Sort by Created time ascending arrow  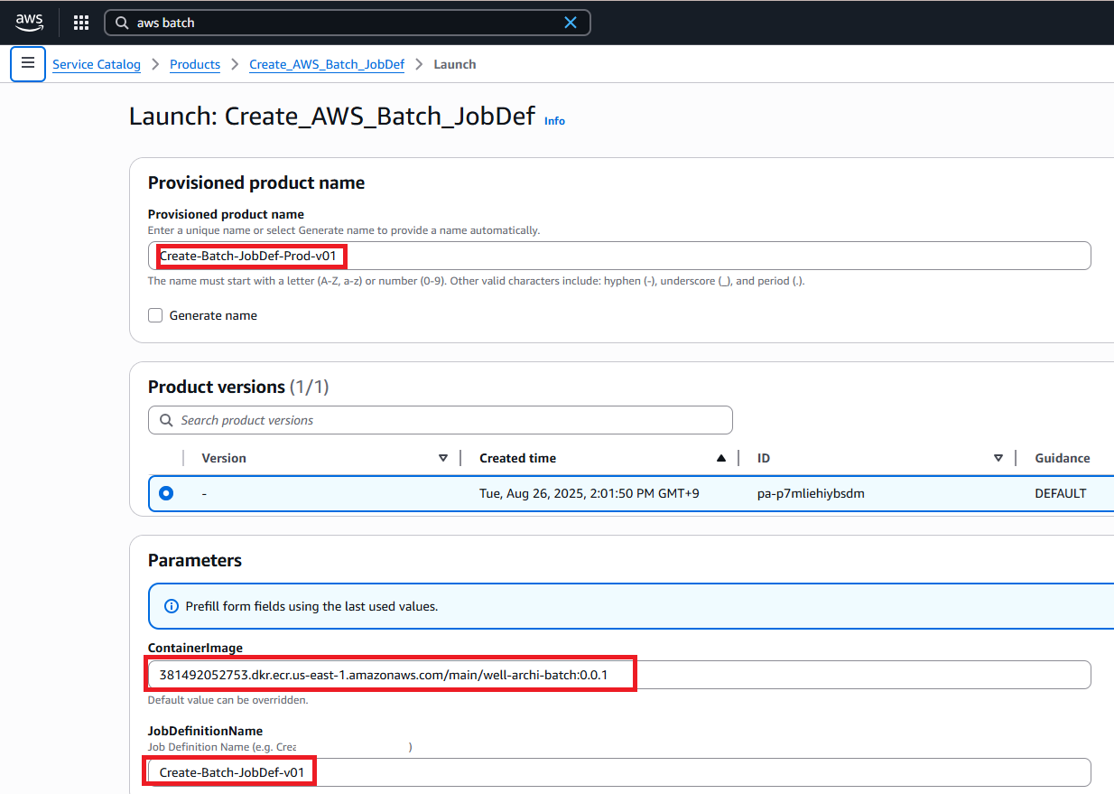coord(720,458)
